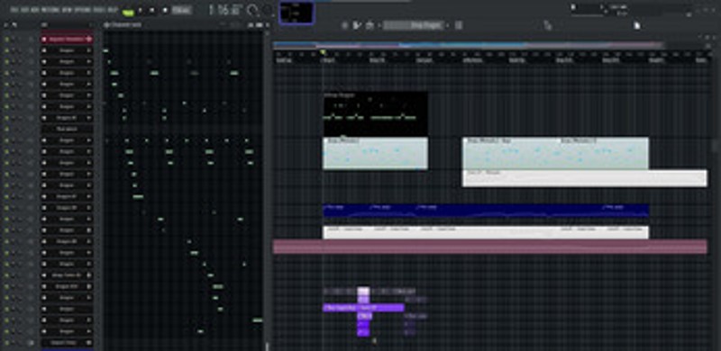Viewport: 721px width, 351px height.
Task: Open the ADD menu
Action: pyautogui.click(x=34, y=10)
